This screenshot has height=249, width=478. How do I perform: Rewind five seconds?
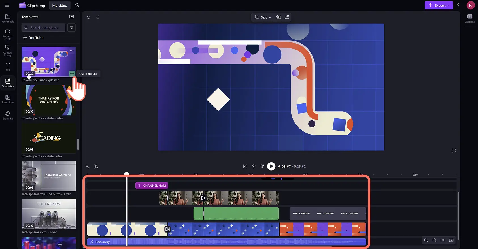254,166
